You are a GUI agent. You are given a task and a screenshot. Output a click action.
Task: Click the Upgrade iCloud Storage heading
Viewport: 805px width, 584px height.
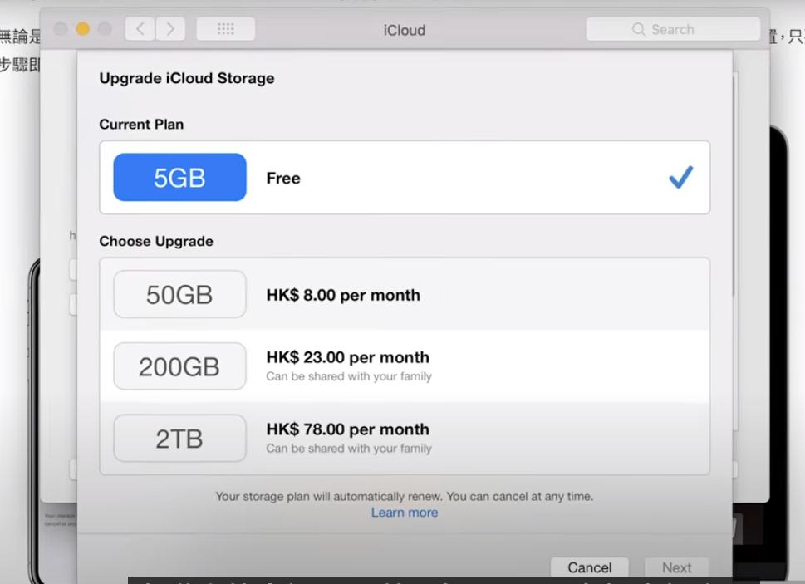click(x=187, y=79)
